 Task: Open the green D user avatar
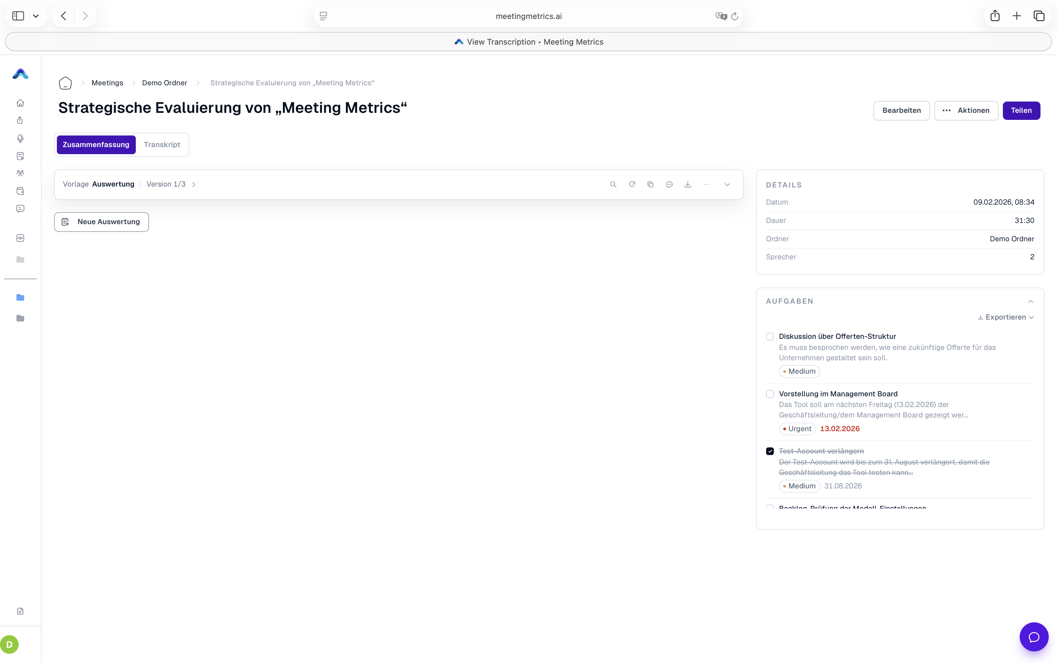(x=9, y=645)
